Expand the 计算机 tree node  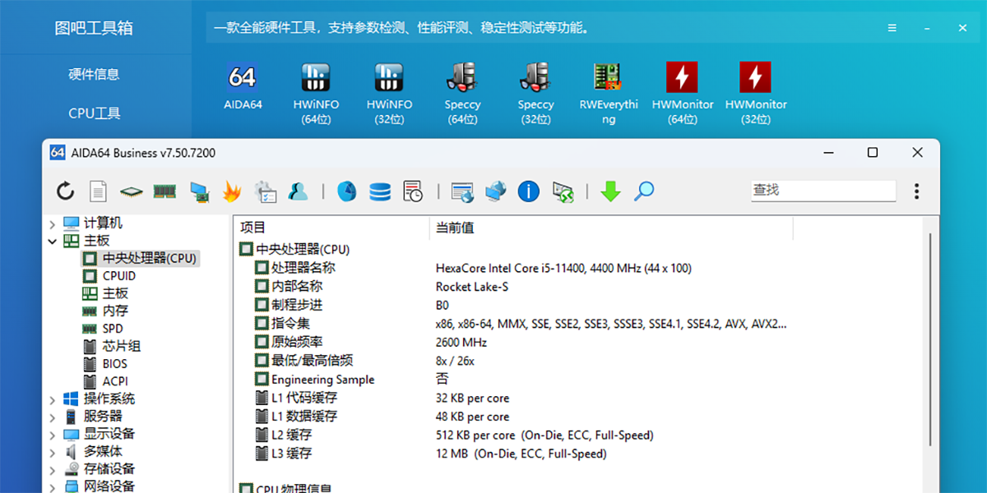click(x=53, y=223)
